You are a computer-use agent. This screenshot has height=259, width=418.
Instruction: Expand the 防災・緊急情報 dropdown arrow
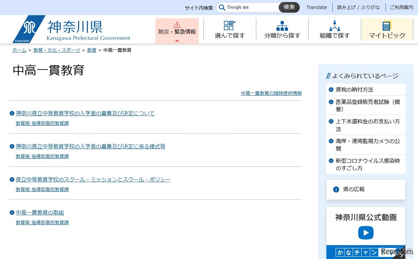pos(177,41)
